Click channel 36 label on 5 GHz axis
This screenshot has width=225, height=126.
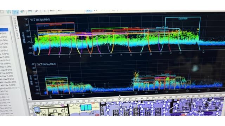pos(51,97)
